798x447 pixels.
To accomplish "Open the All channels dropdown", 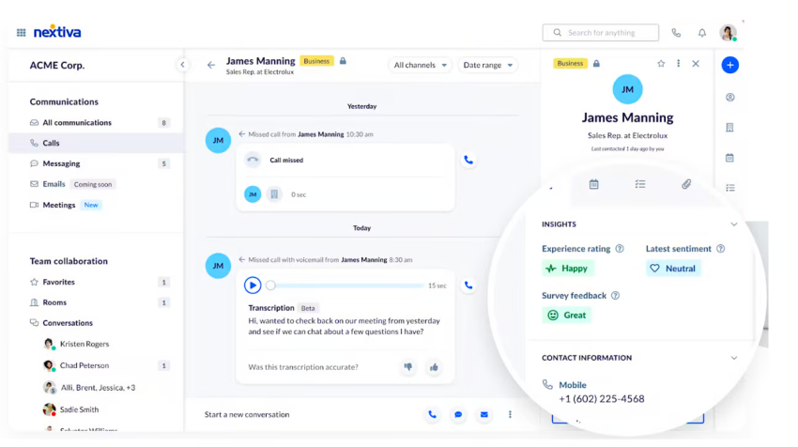I will [x=420, y=65].
